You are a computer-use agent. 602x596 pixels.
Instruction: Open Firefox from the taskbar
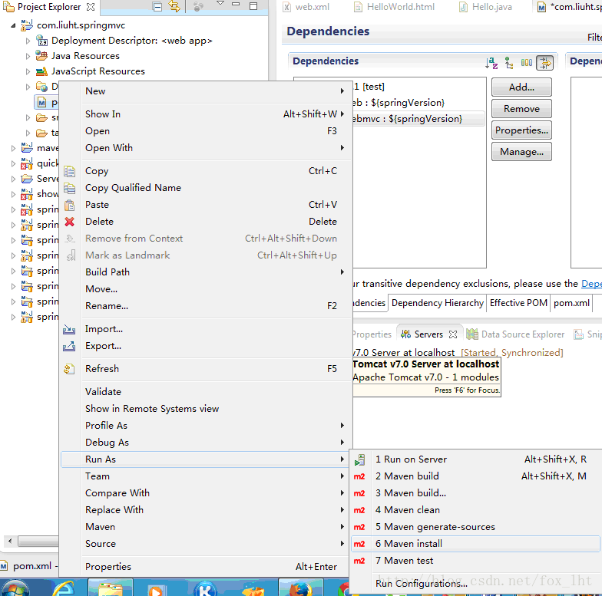coord(301,588)
